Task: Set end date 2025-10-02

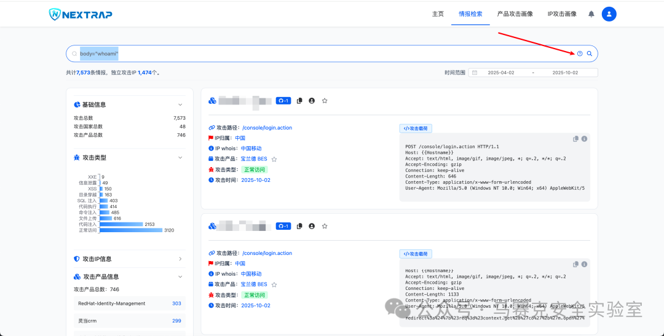Action: pyautogui.click(x=565, y=72)
